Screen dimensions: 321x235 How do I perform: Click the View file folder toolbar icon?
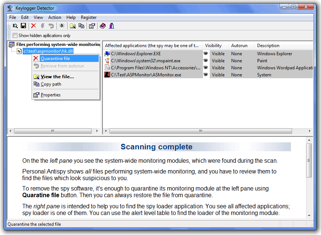click(x=73, y=26)
